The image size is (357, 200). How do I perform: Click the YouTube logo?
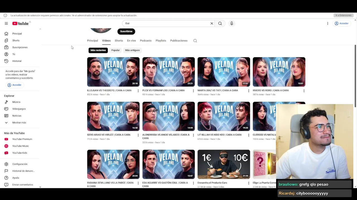tap(20, 23)
